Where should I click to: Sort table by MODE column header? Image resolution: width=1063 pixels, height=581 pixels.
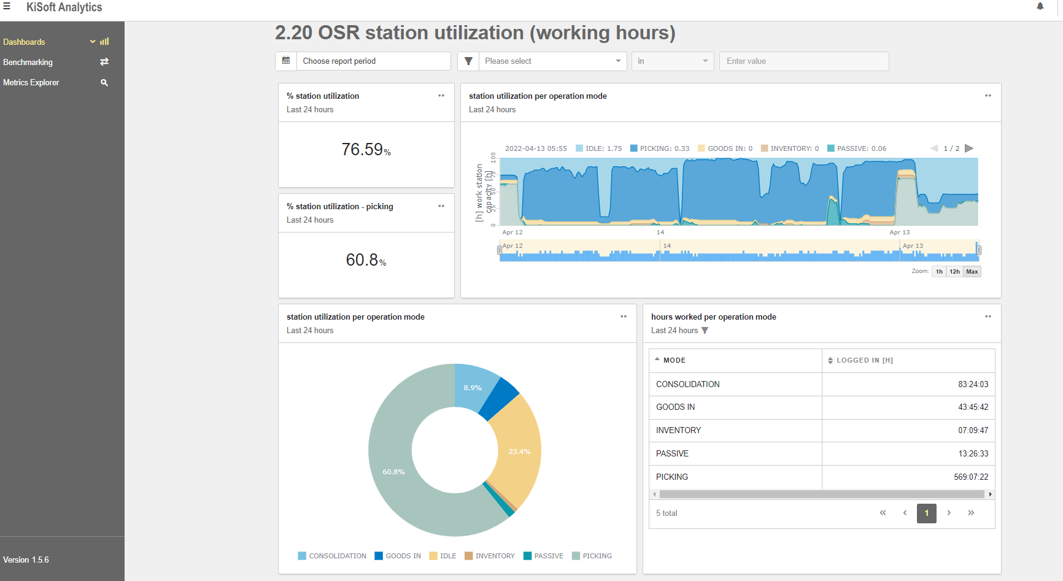[674, 360]
